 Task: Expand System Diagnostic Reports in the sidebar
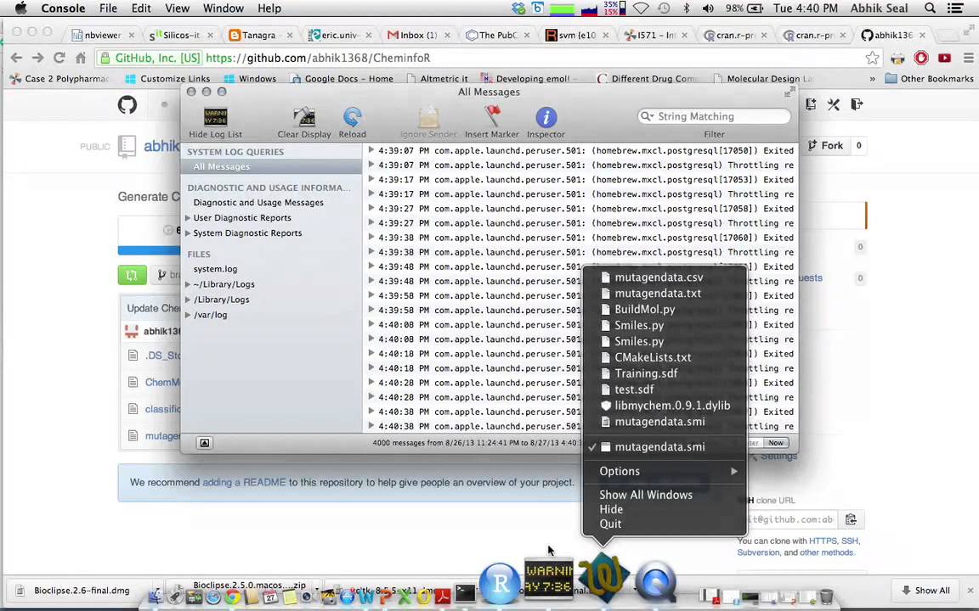(188, 233)
